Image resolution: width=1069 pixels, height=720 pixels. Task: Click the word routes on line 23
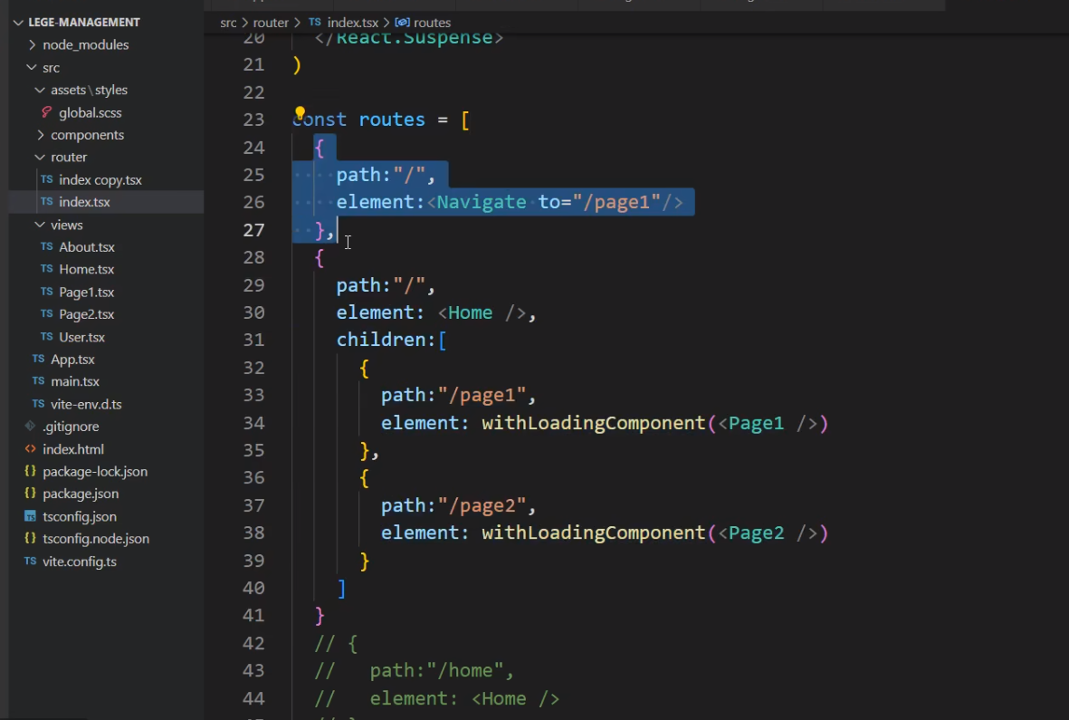[x=392, y=120]
